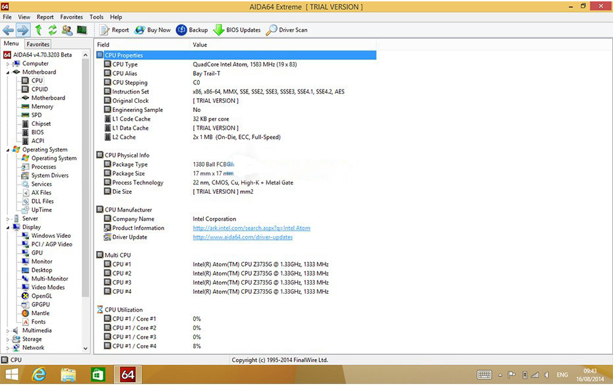Start Driver Scan from the toolbar
The width and height of the screenshot is (613, 386).
click(x=287, y=30)
